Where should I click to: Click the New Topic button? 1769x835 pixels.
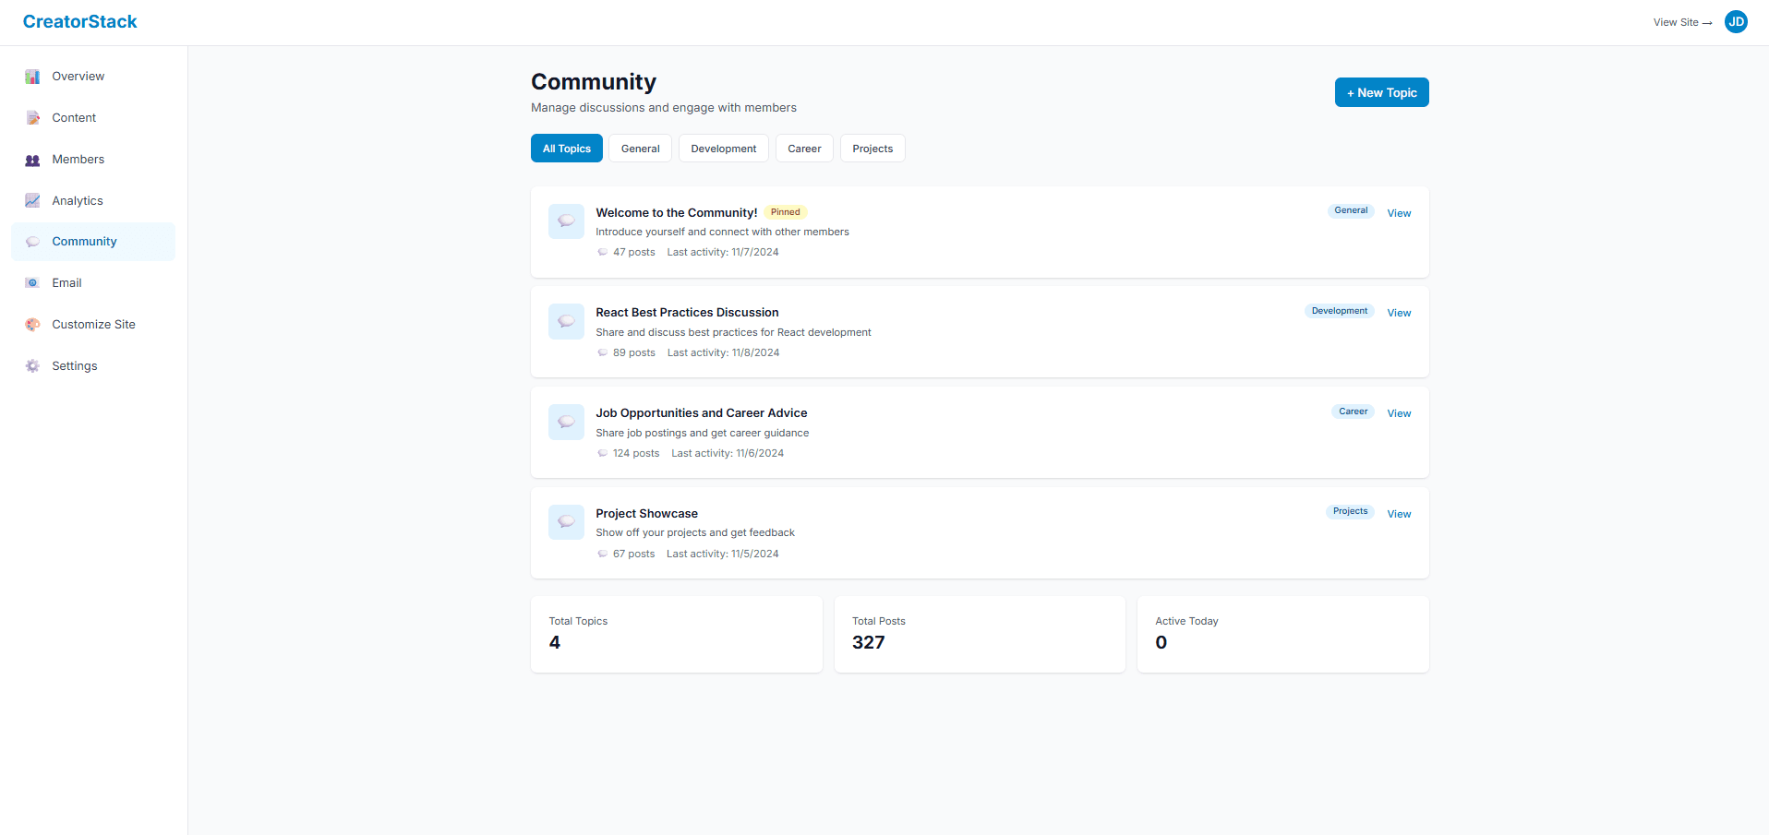click(x=1380, y=91)
